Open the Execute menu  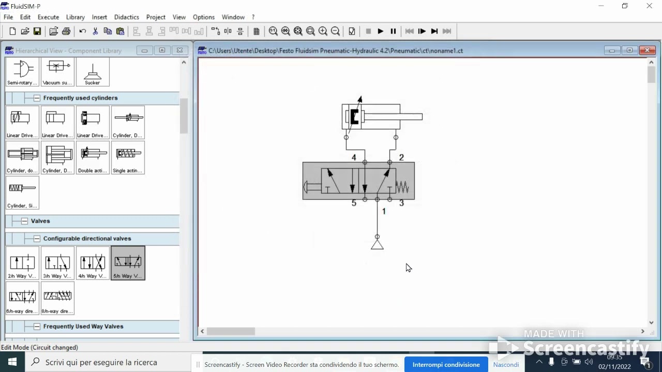pyautogui.click(x=48, y=17)
